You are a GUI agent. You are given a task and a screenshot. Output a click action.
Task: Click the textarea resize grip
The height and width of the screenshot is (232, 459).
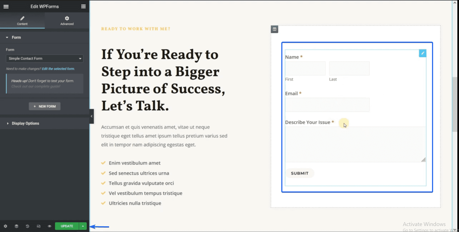pyautogui.click(x=423, y=160)
